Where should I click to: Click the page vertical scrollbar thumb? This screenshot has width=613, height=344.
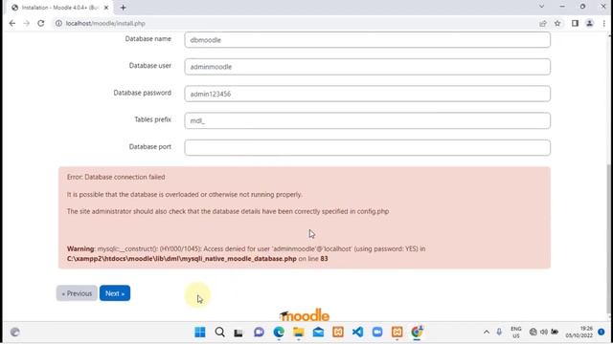(609, 238)
